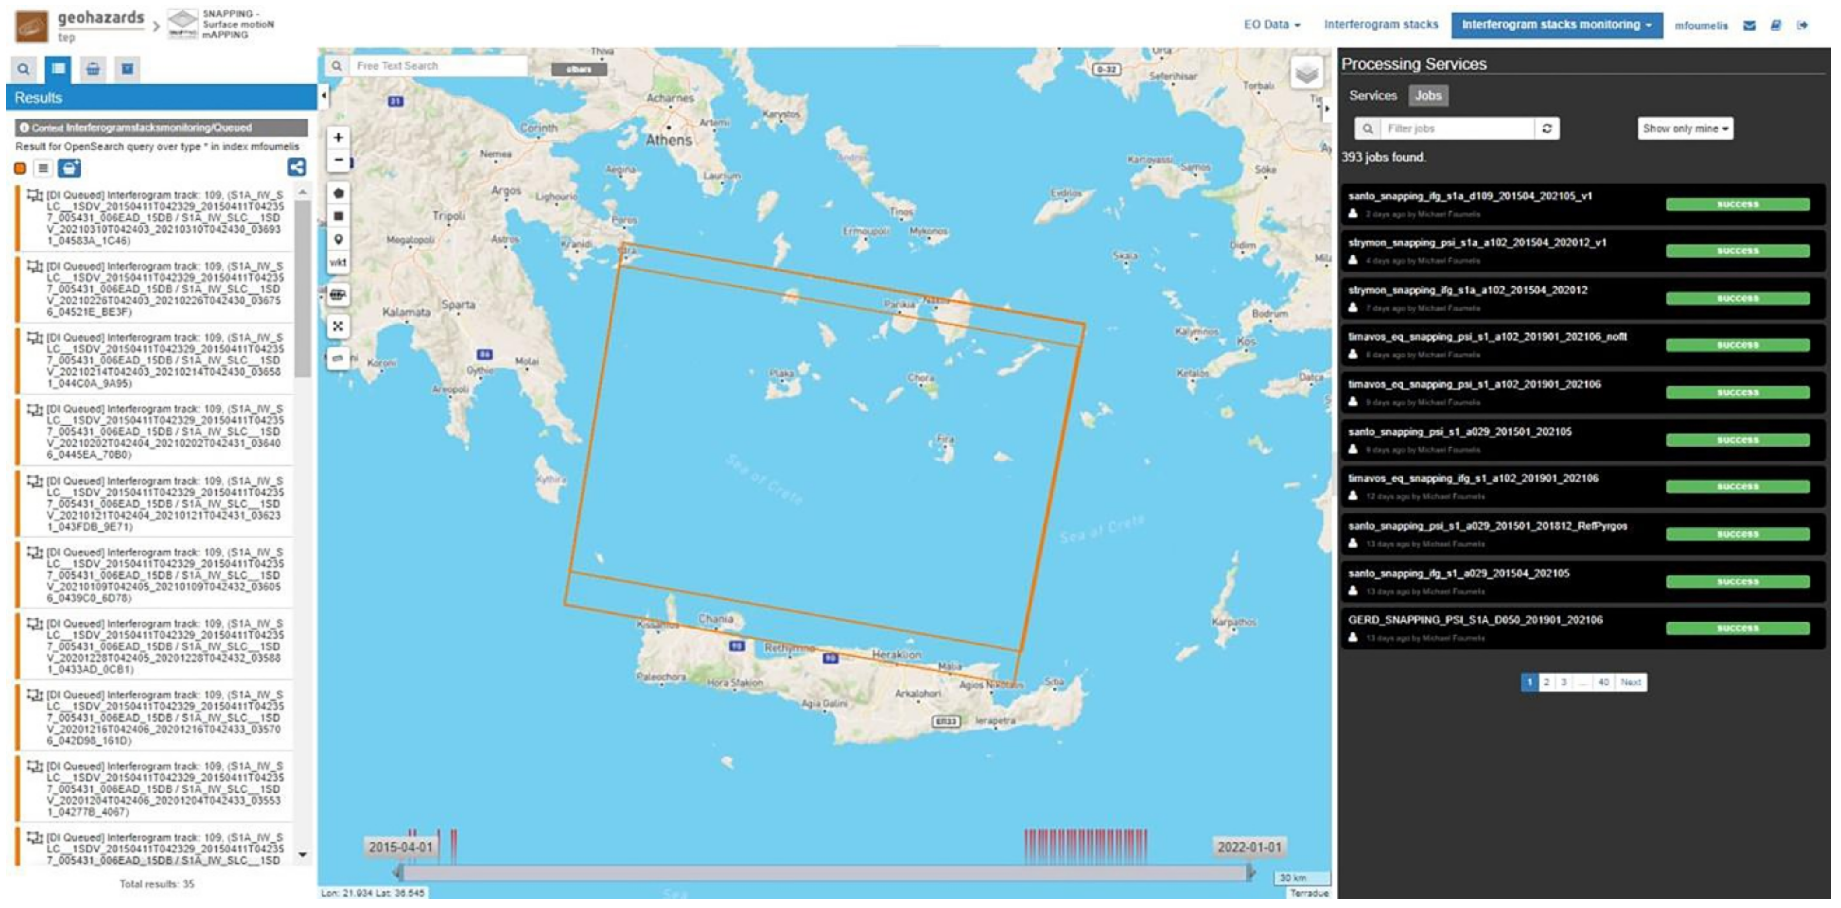
Task: Click the share results icon
Action: coord(297,167)
